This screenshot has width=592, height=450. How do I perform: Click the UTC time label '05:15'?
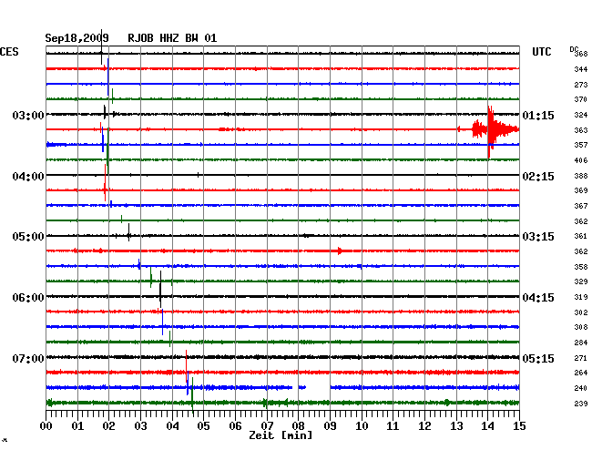(x=538, y=358)
